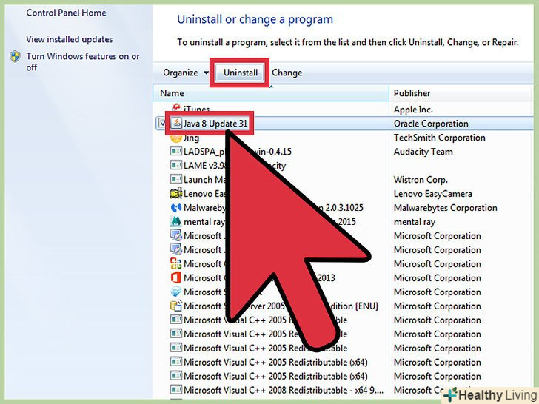Select the Launch Manager entry
The height and width of the screenshot is (404, 539).
click(205, 179)
